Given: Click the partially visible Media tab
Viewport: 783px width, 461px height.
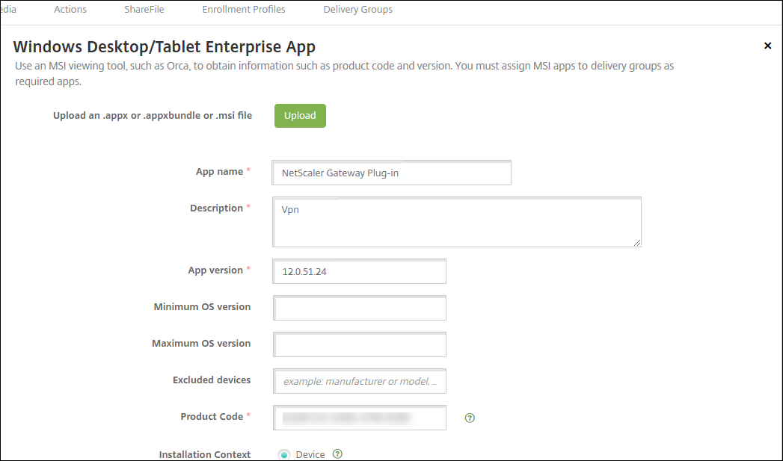Looking at the screenshot, I should coord(7,10).
